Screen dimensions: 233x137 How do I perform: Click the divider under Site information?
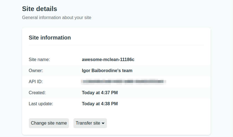116,45
